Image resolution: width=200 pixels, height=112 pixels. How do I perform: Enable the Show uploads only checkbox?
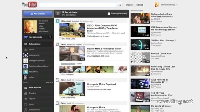[109, 14]
